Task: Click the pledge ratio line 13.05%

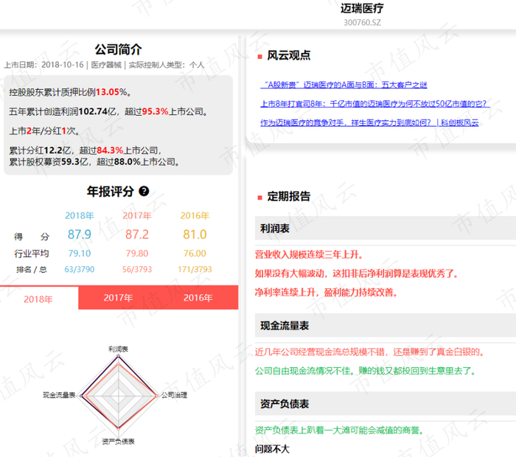Action: coord(70,92)
